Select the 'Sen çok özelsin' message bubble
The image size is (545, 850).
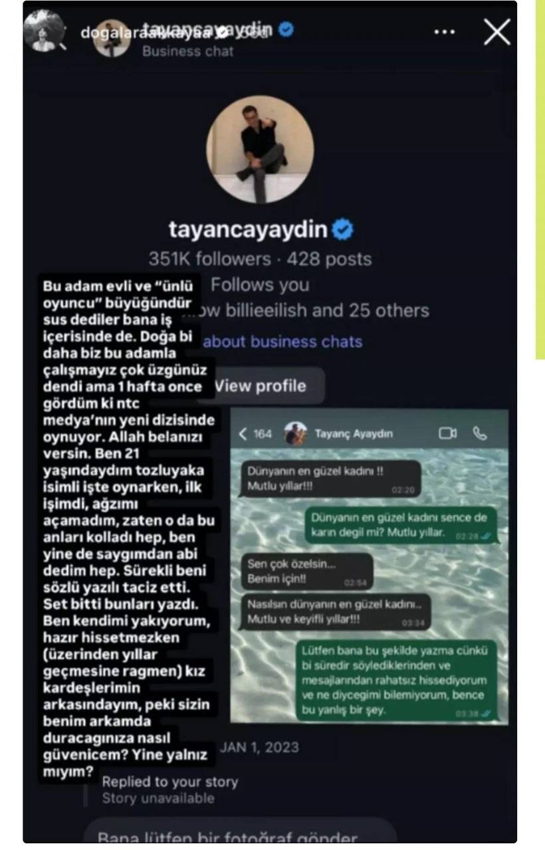pyautogui.click(x=306, y=572)
